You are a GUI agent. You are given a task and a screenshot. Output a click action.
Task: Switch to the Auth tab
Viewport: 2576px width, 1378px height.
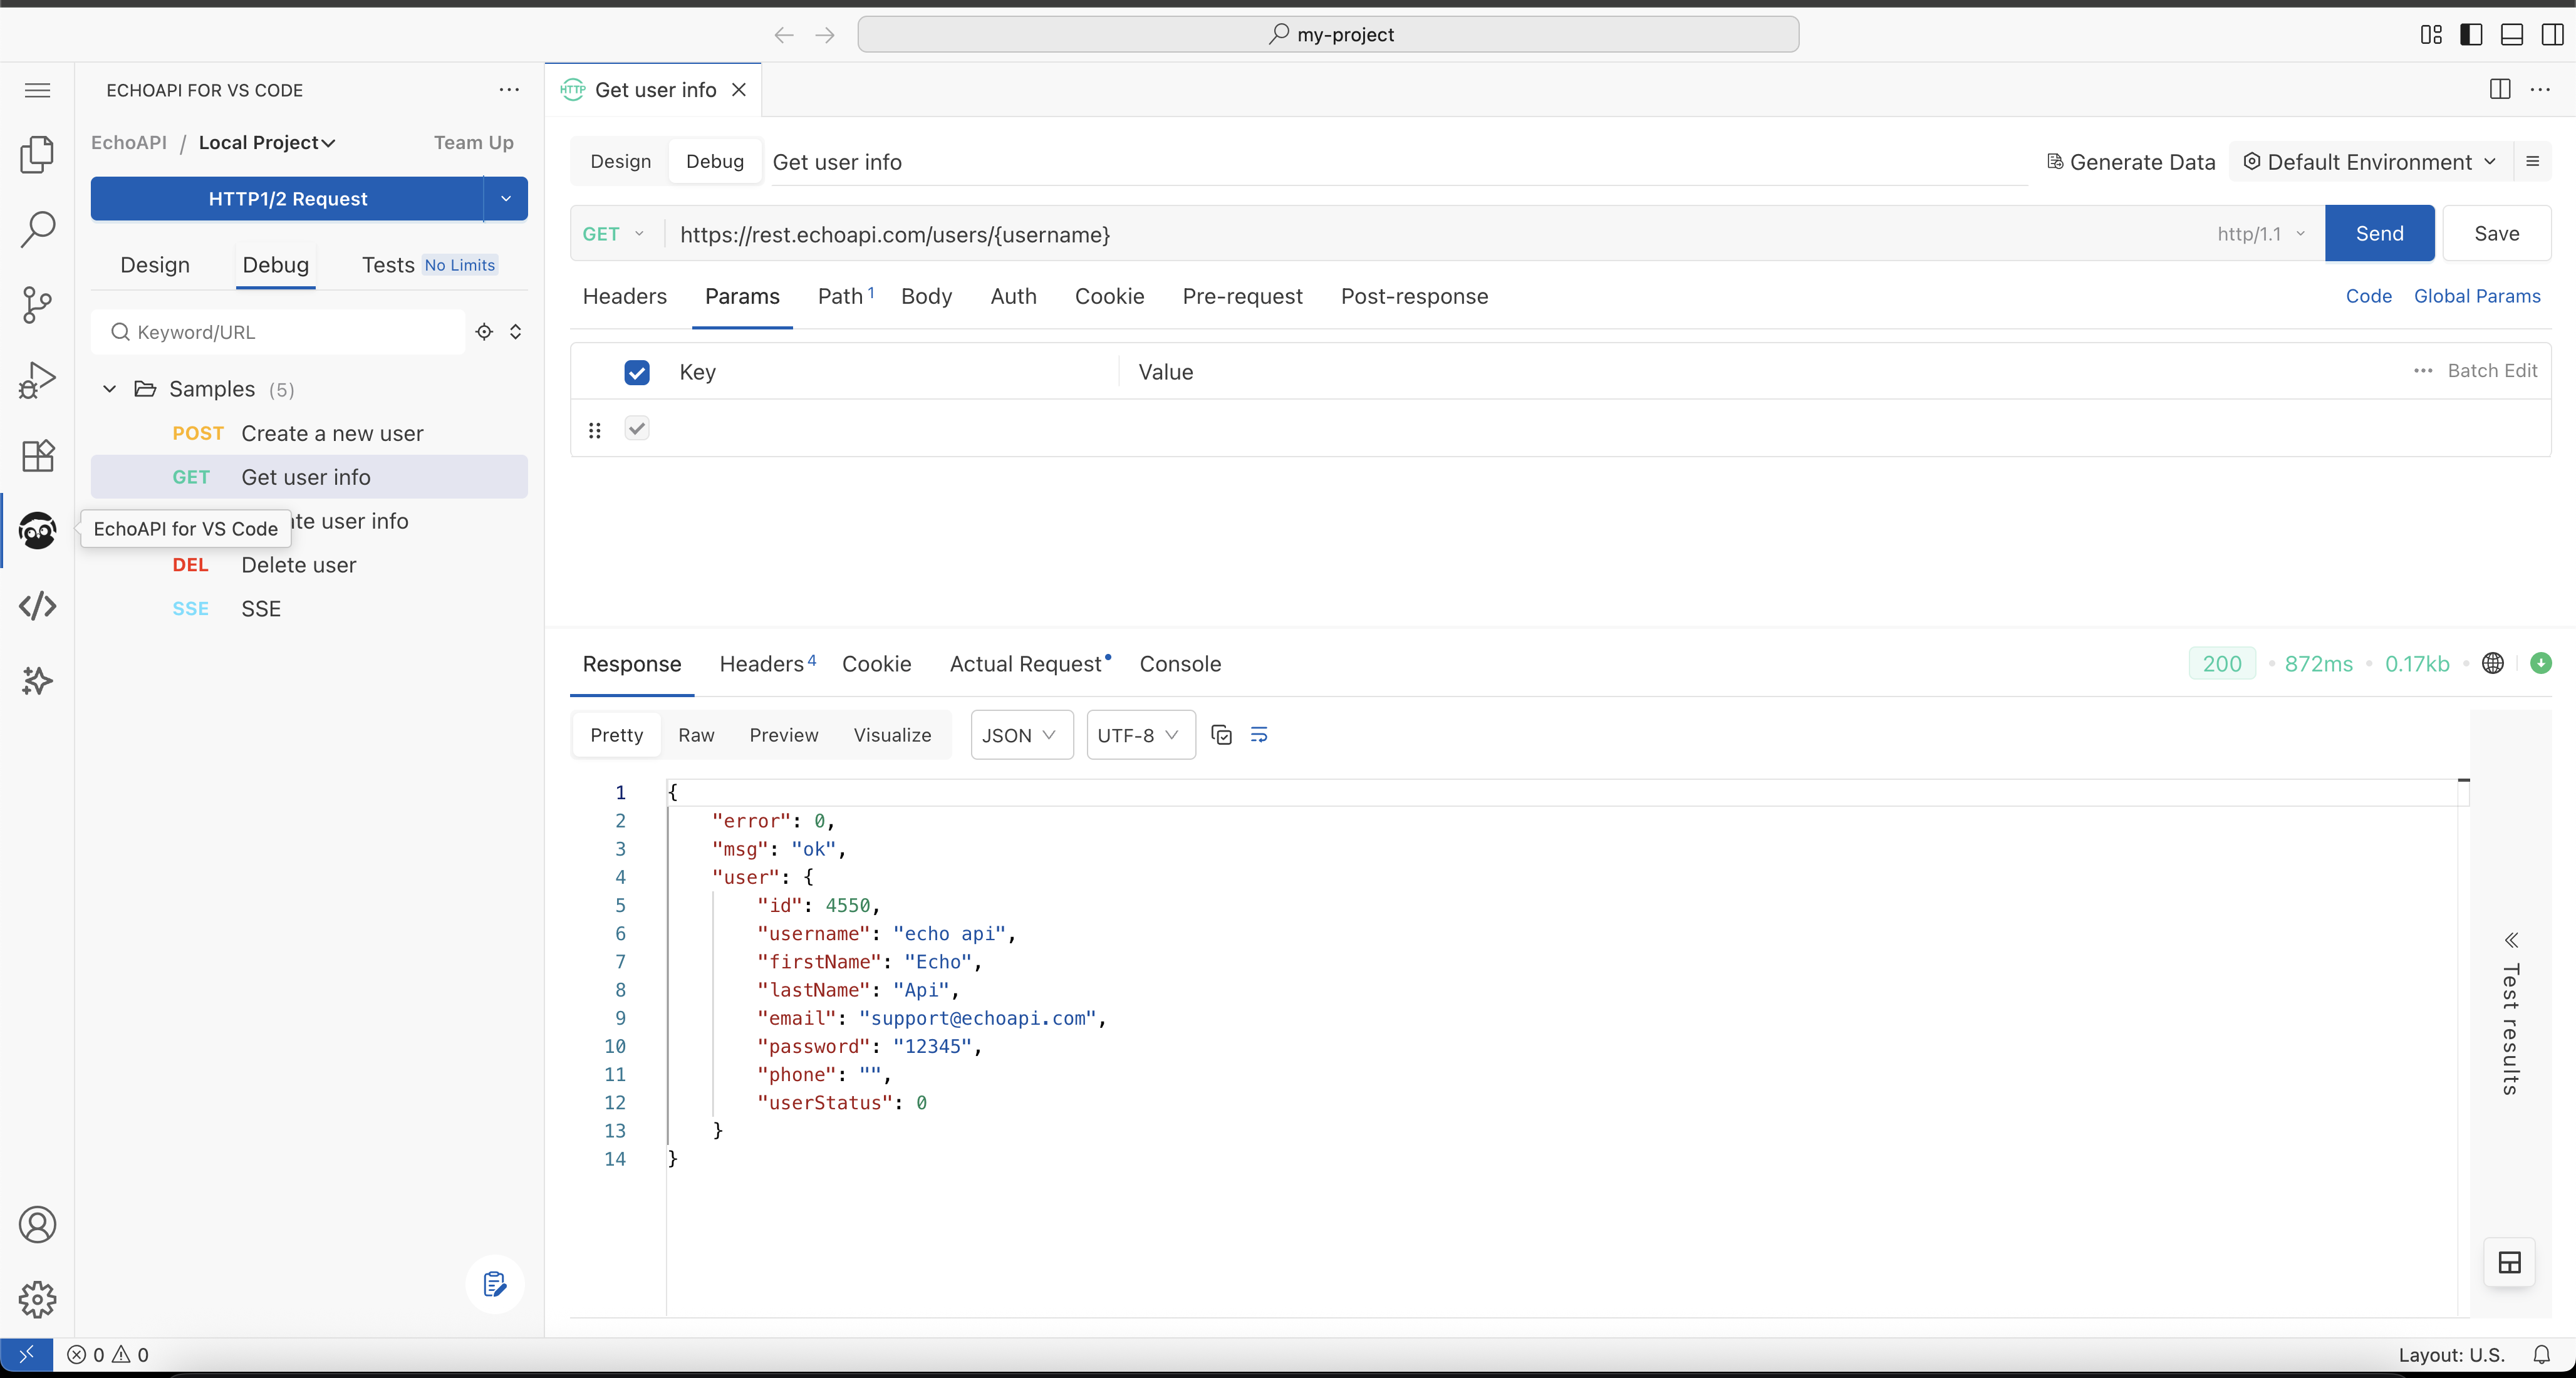pyautogui.click(x=1013, y=297)
